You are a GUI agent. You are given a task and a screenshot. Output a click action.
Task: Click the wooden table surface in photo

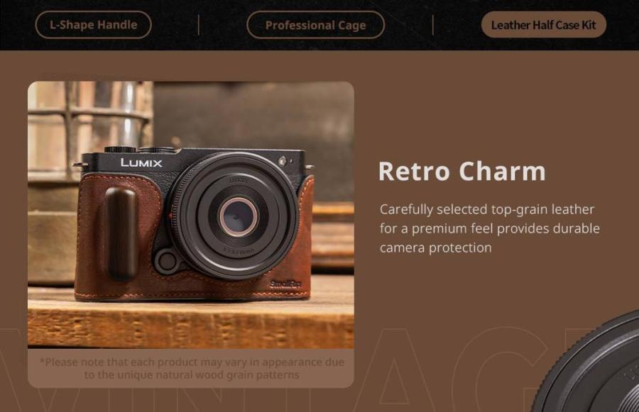pos(191,323)
